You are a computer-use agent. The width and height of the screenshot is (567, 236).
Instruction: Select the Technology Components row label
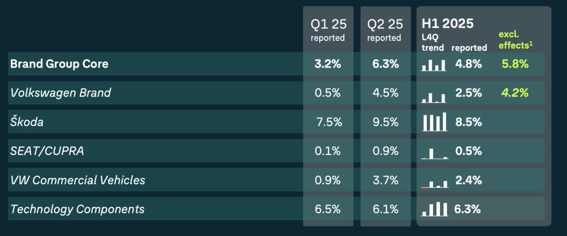[77, 209]
